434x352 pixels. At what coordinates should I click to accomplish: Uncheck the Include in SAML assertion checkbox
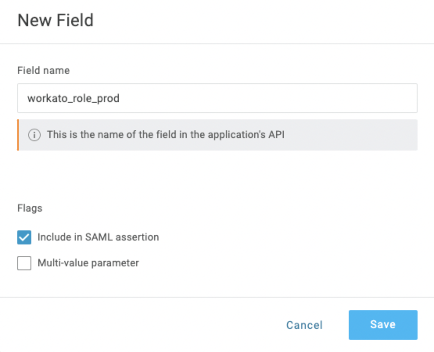click(x=24, y=237)
